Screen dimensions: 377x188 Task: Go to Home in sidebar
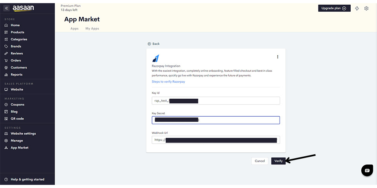click(15, 25)
